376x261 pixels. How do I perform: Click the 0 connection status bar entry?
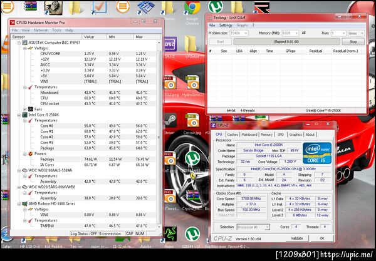point(110,233)
